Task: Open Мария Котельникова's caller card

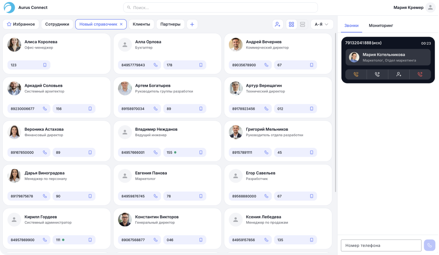Action: coord(388,57)
